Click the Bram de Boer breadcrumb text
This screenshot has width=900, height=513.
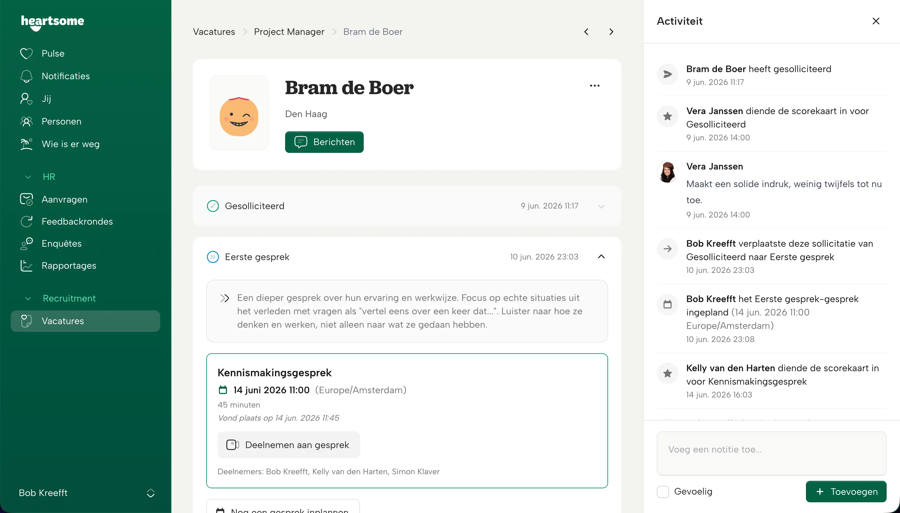pyautogui.click(x=373, y=32)
